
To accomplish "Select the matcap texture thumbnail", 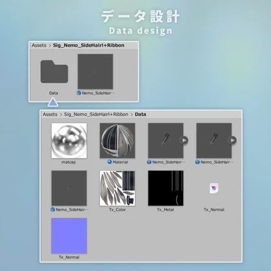I will pos(69,141).
